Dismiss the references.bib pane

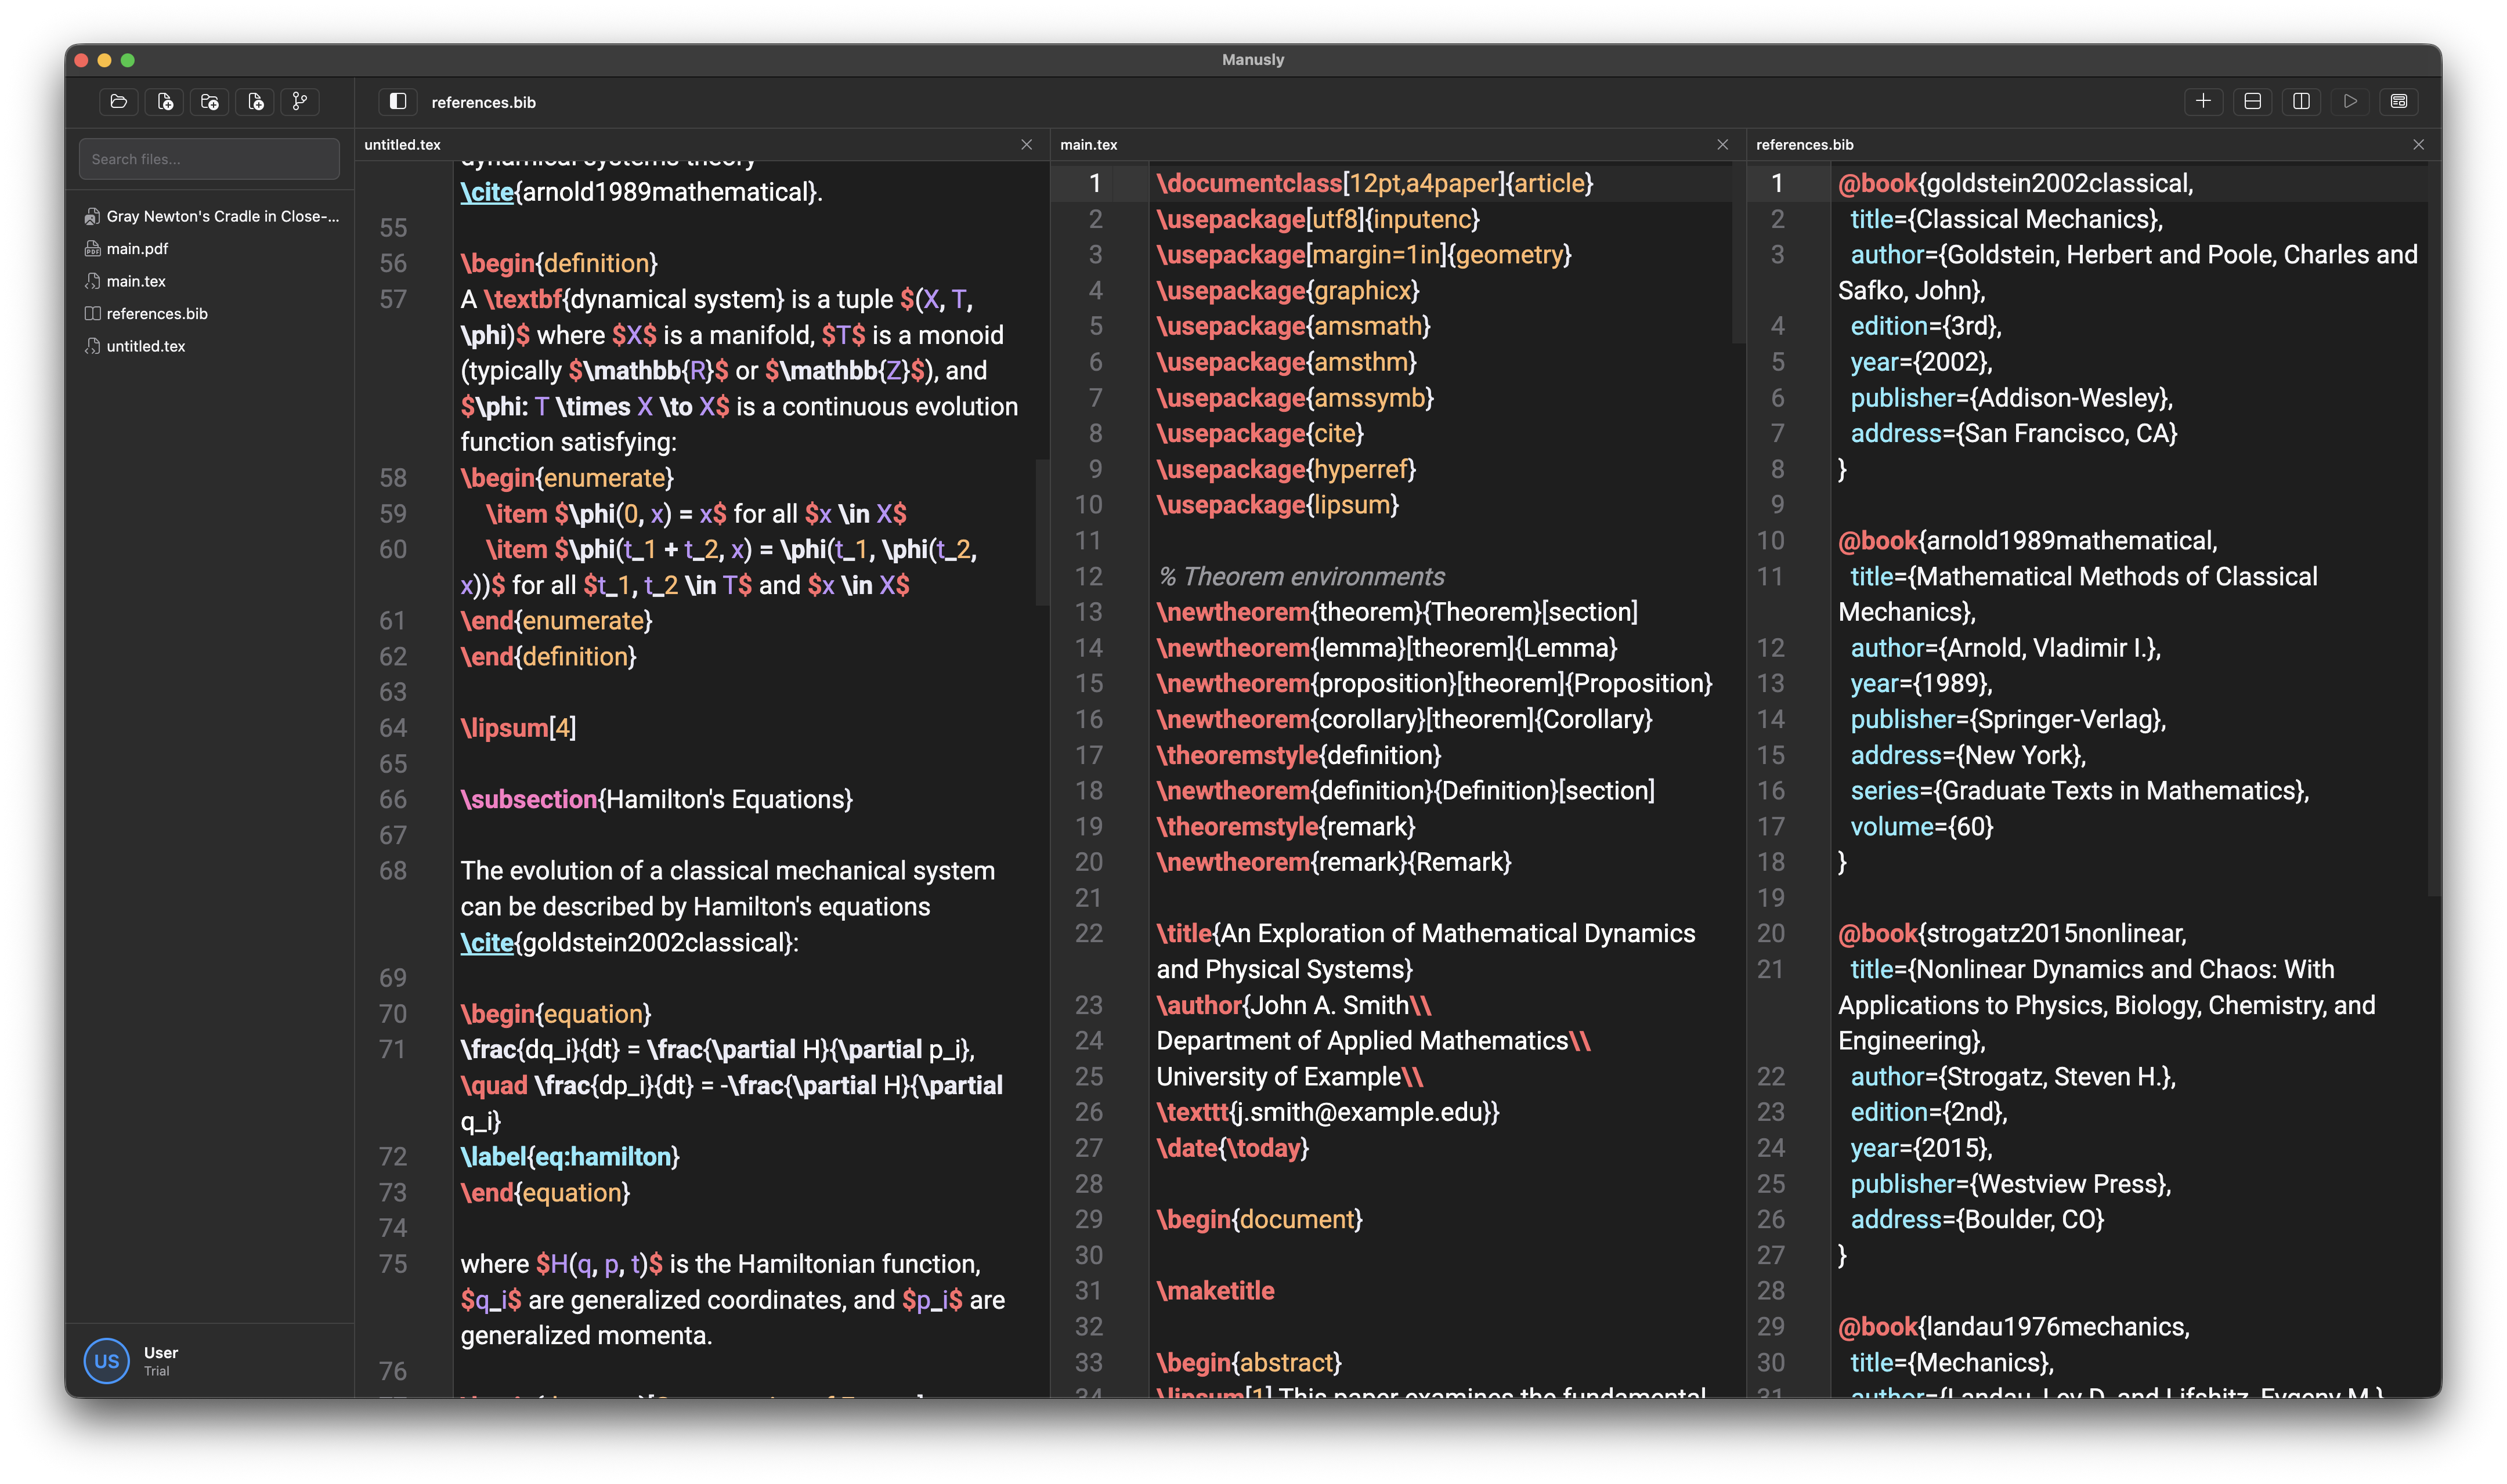point(2419,144)
